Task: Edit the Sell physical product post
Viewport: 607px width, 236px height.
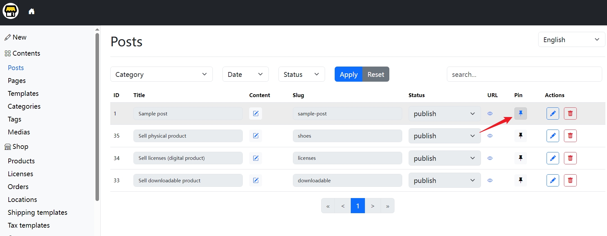Action: 553,136
